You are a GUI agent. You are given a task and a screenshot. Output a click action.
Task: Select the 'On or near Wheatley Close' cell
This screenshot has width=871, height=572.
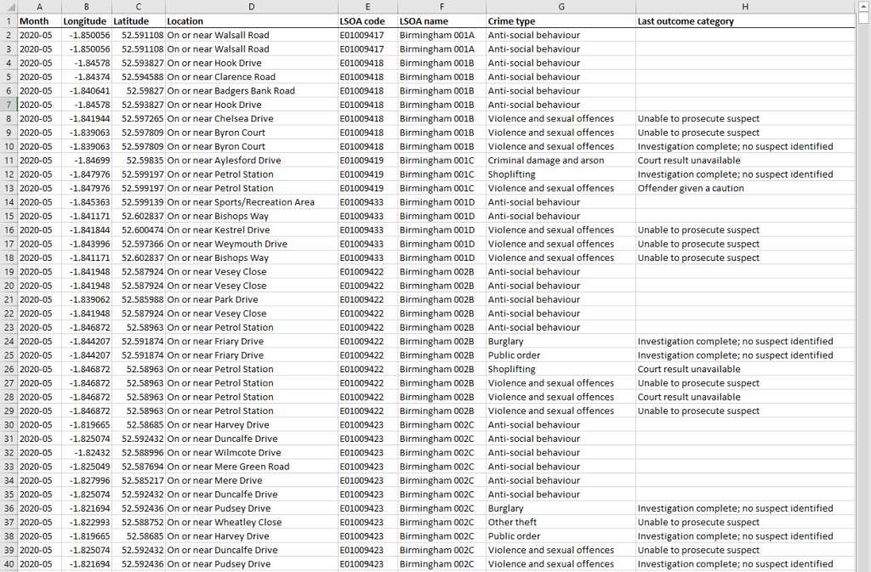click(225, 522)
